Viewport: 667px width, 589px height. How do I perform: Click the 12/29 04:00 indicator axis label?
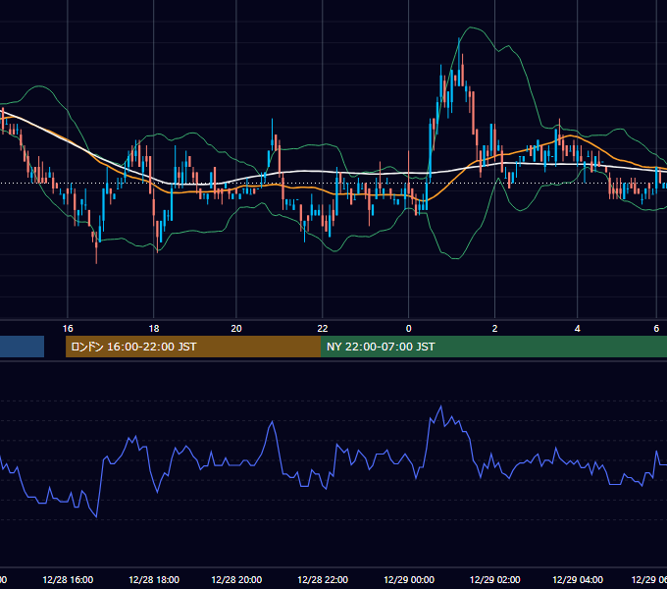tap(578, 579)
